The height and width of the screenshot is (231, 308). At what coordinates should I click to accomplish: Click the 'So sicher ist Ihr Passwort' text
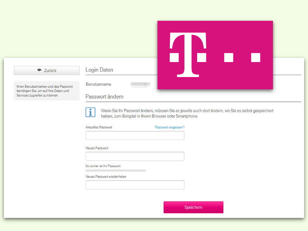click(103, 166)
